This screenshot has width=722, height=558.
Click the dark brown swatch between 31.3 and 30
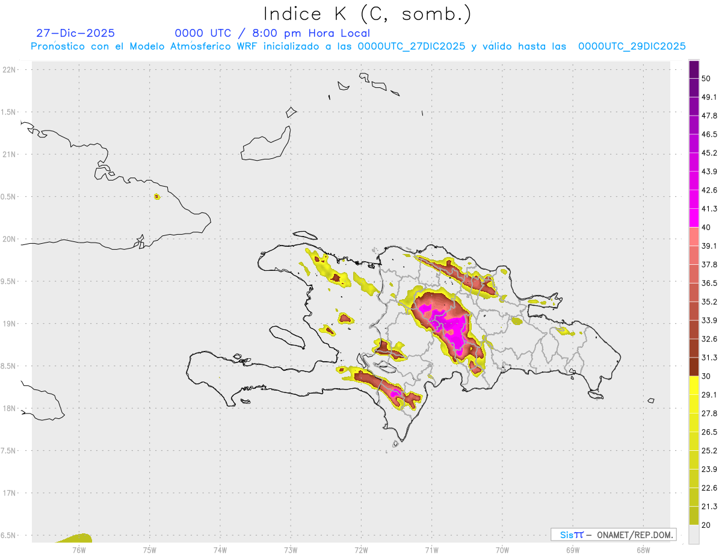click(x=694, y=367)
